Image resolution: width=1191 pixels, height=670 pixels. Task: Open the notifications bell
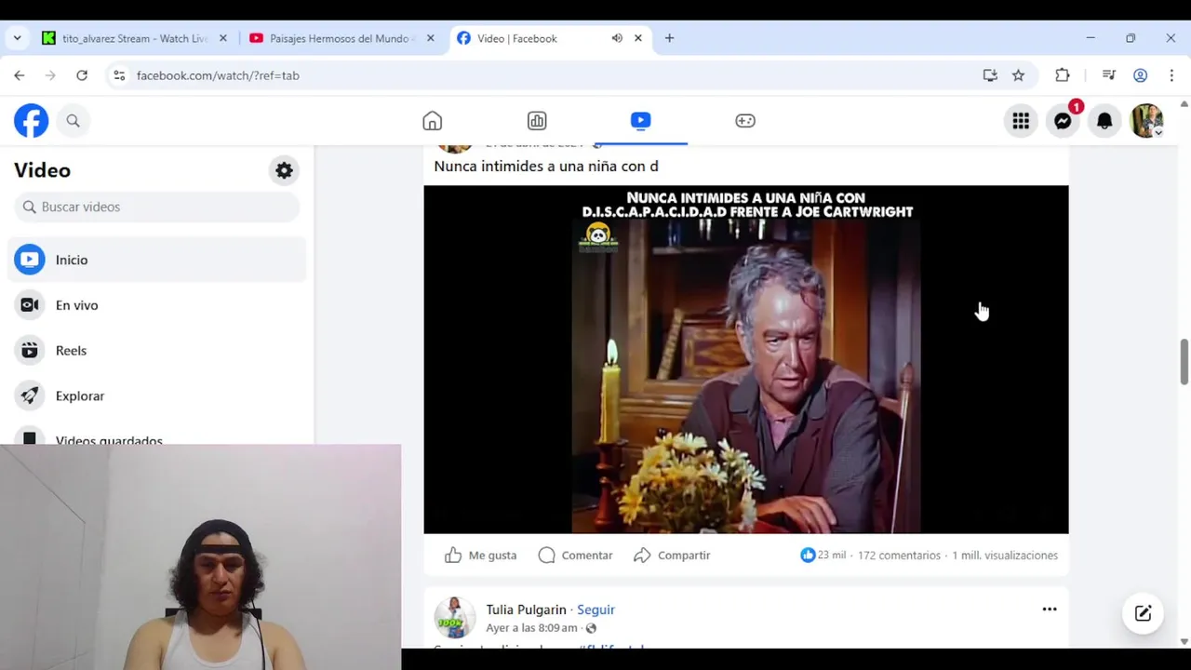1104,121
